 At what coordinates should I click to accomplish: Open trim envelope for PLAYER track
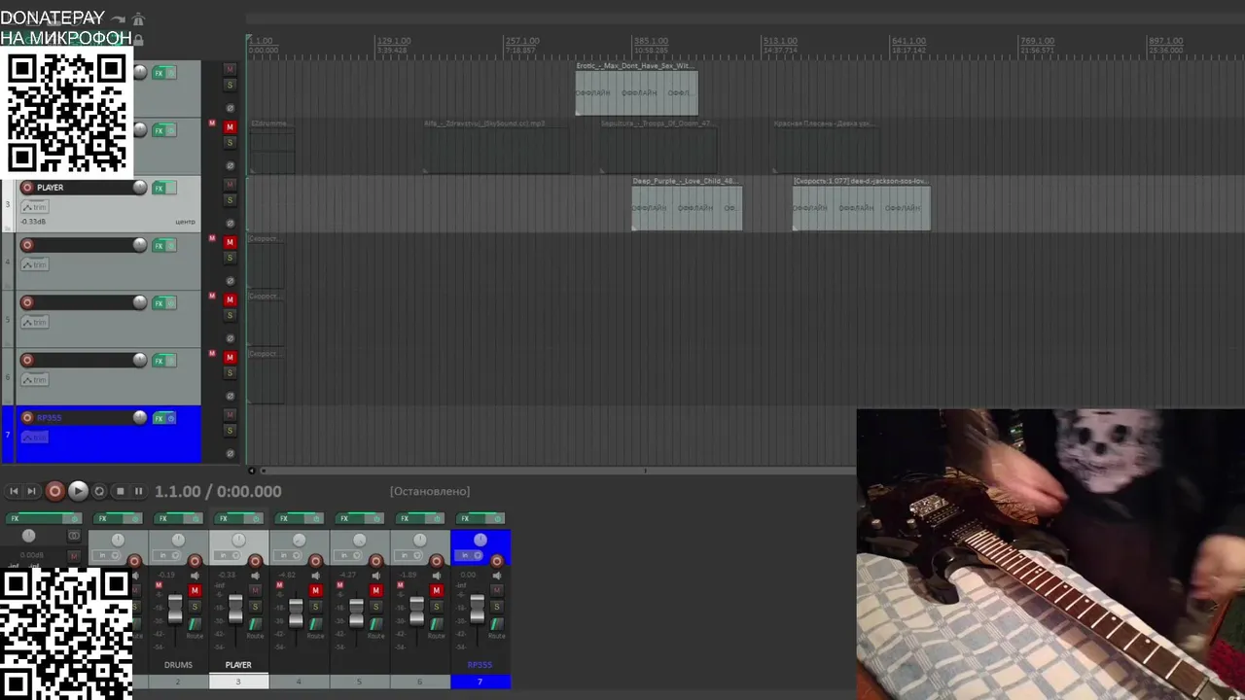(34, 207)
